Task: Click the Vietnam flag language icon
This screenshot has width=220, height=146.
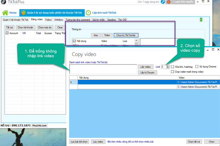Action: (x=169, y=2)
